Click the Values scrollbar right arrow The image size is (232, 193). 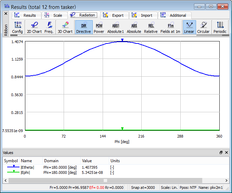[x=227, y=180]
